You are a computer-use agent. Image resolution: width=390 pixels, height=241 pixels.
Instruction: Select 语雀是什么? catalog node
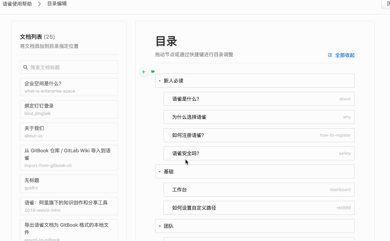pyautogui.click(x=259, y=99)
